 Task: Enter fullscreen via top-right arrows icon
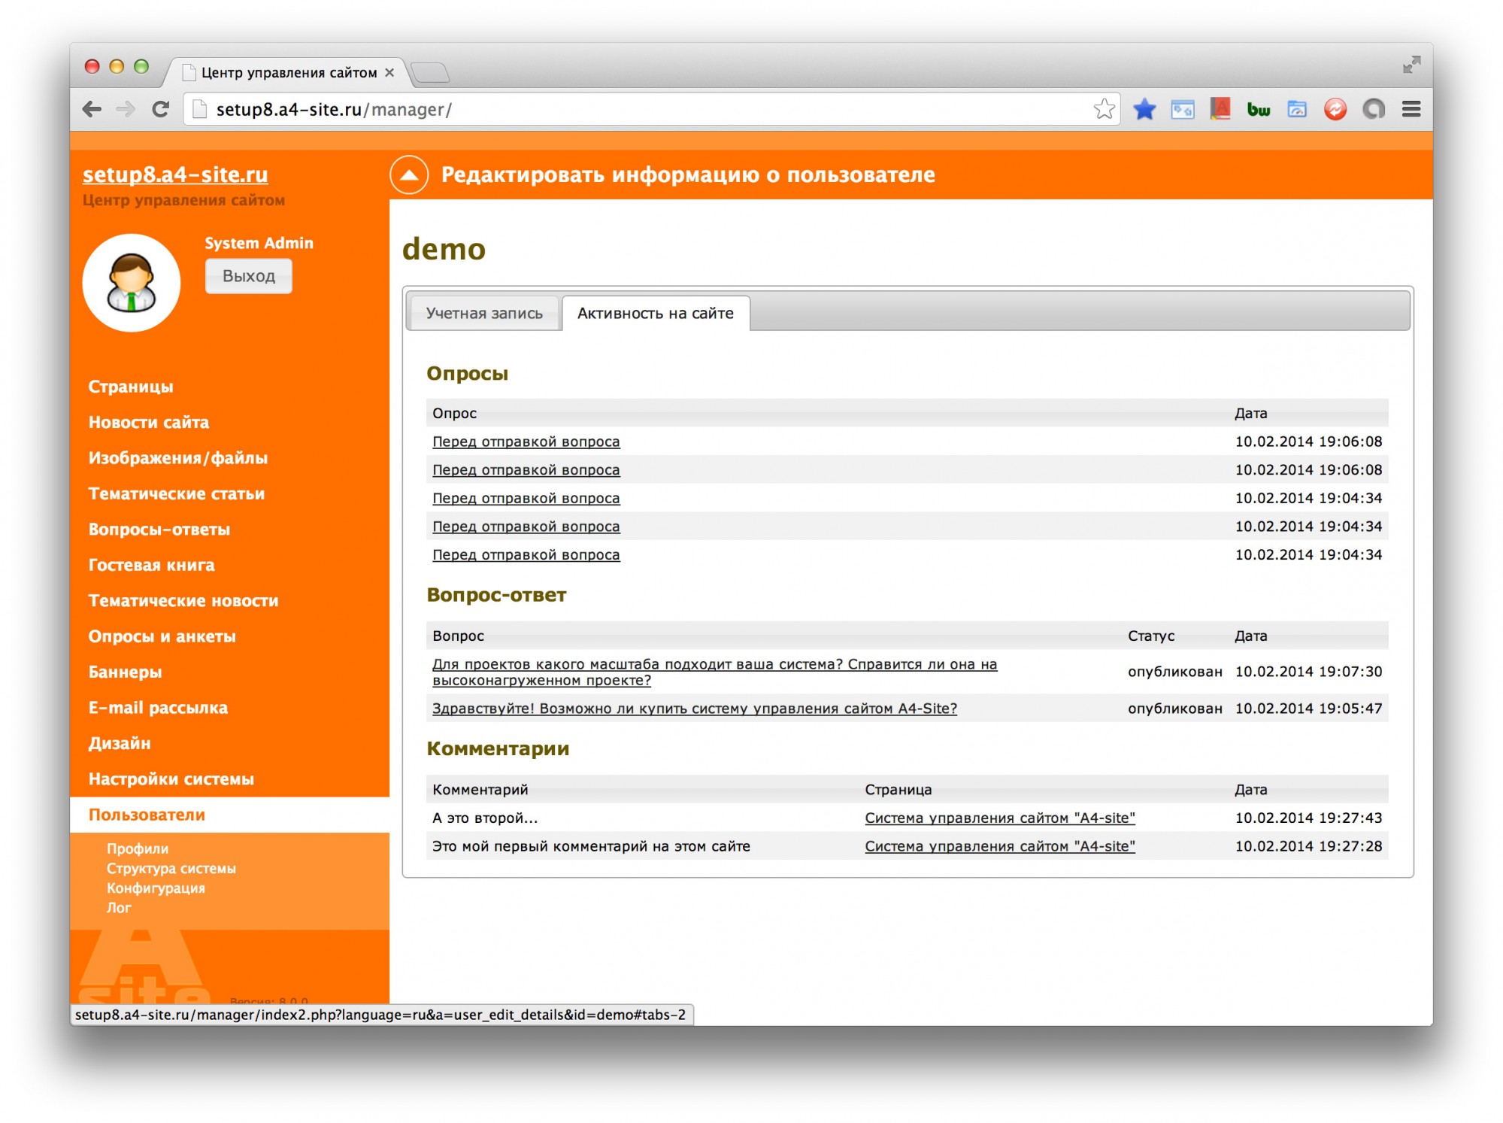[x=1411, y=65]
